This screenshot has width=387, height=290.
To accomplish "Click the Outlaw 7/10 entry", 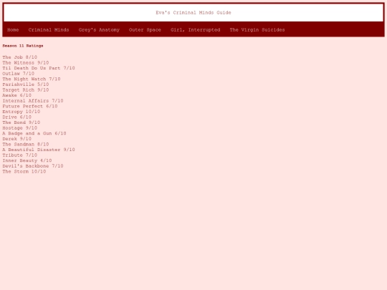I will [x=18, y=74].
